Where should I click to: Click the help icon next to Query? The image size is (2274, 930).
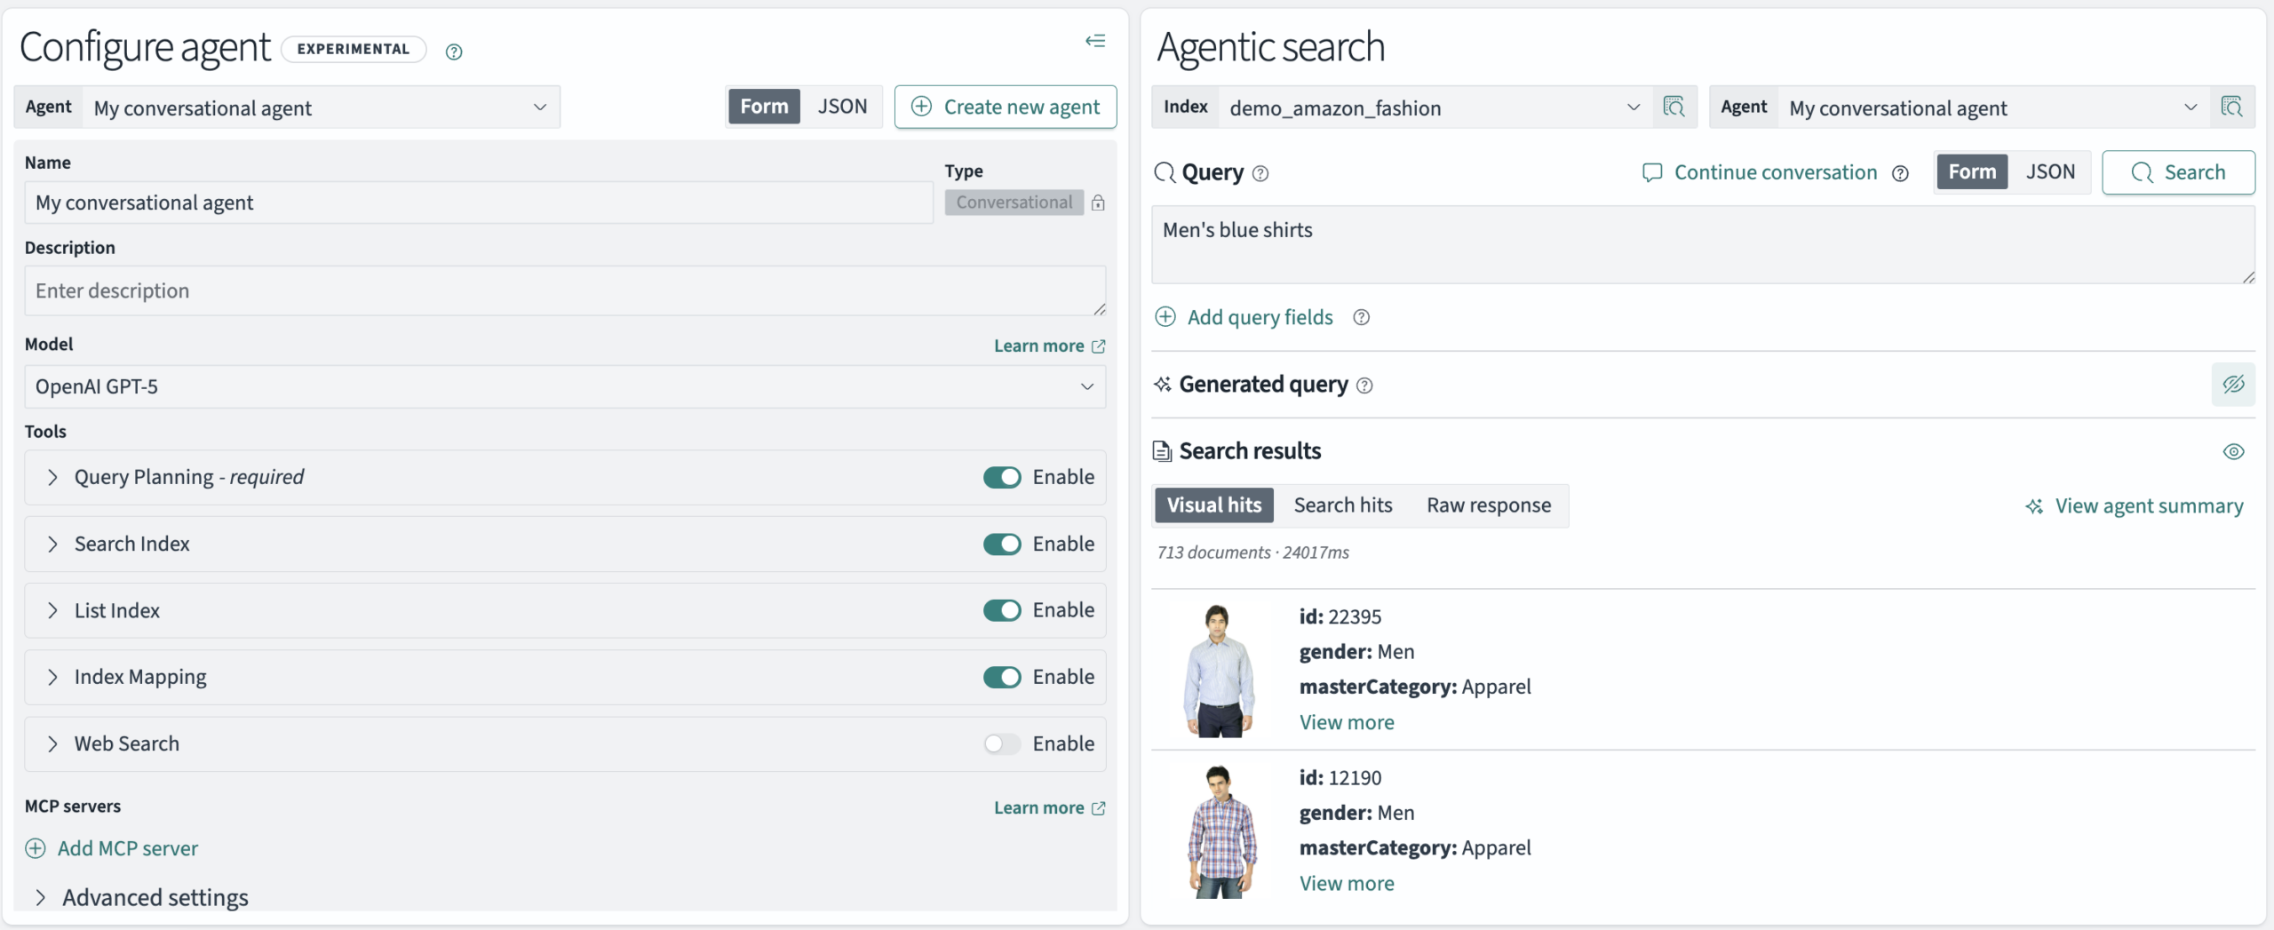tap(1260, 174)
